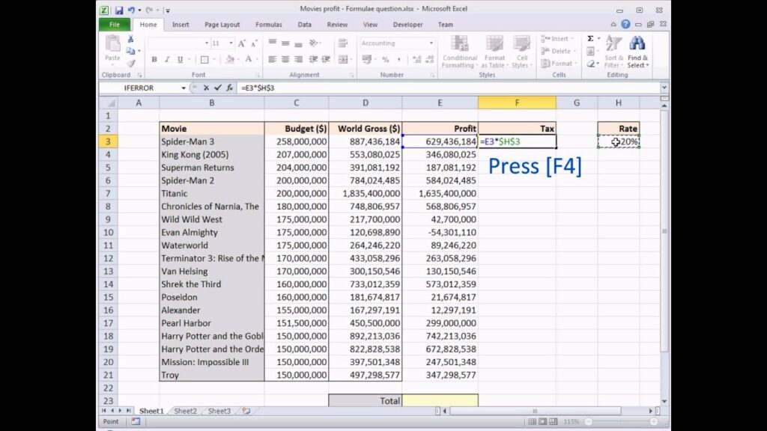Open Excel Help question mark icon
The image size is (767, 431).
pyautogui.click(x=625, y=24)
